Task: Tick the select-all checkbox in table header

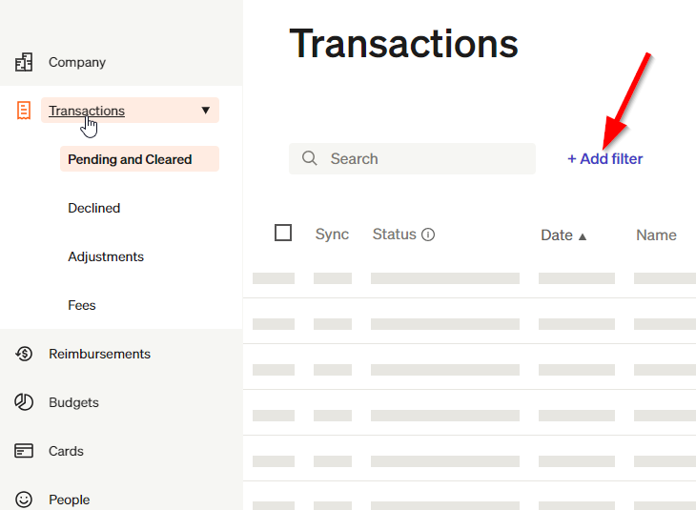Action: pyautogui.click(x=283, y=233)
